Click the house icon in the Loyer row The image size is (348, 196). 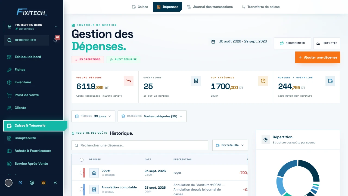coord(94,173)
